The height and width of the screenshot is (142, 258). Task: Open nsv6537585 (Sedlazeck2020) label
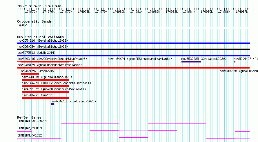click(x=204, y=59)
